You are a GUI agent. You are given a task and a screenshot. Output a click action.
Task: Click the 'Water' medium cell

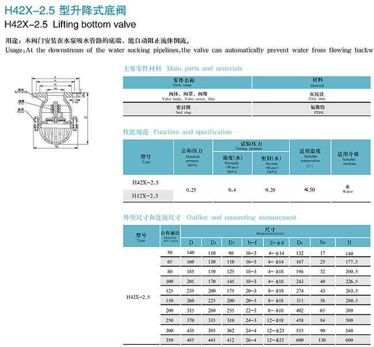click(x=348, y=189)
